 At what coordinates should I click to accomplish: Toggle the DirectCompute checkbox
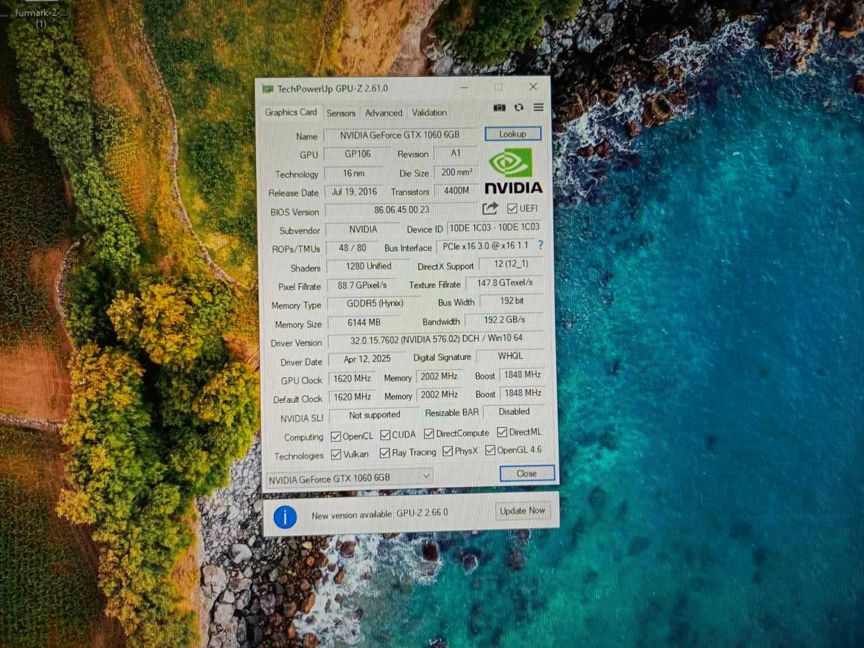tap(429, 434)
